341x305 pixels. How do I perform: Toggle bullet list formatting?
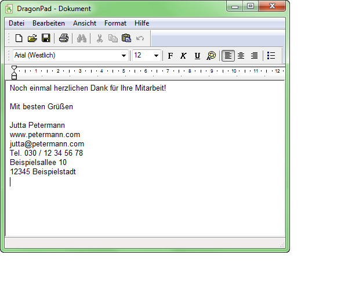click(x=271, y=56)
